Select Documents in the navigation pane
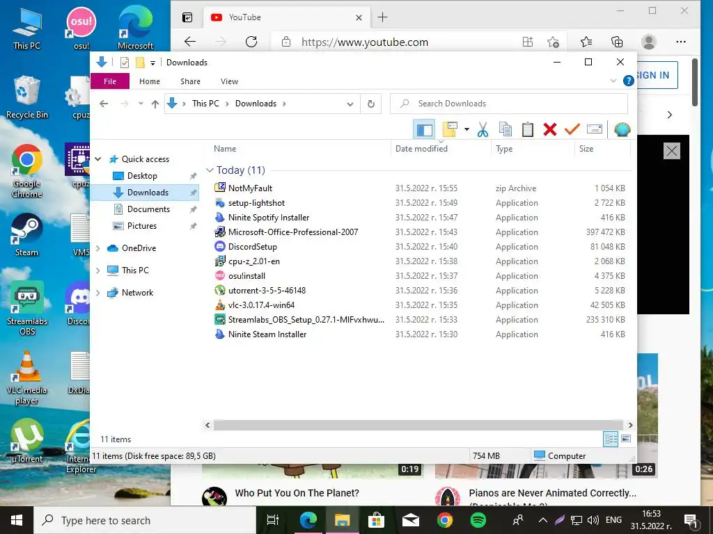This screenshot has height=534, width=713. 148,209
